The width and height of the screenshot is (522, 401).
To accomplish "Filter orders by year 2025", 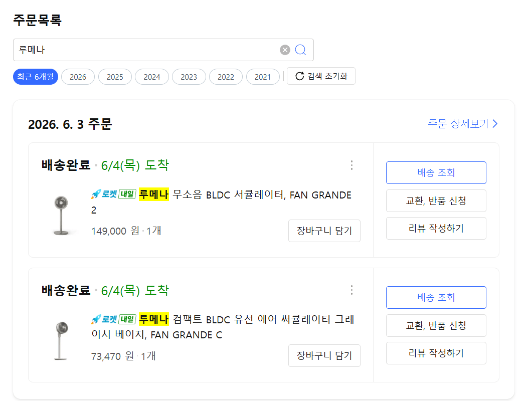I will pos(115,77).
